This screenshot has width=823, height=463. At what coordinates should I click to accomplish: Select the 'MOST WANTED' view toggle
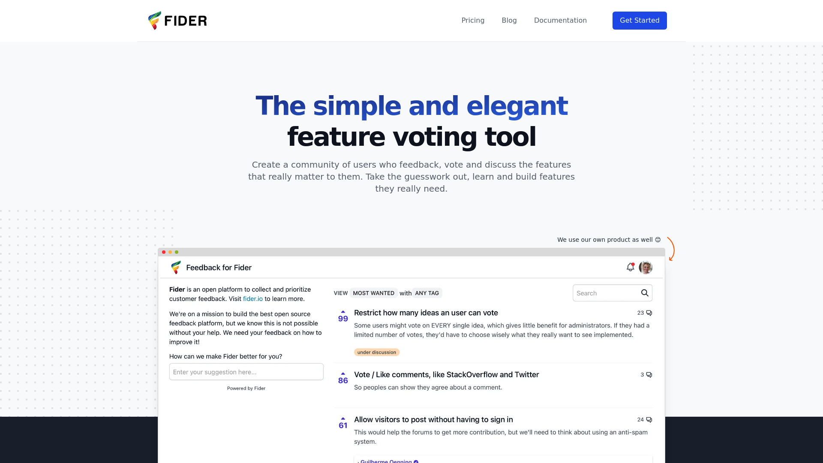pyautogui.click(x=373, y=293)
